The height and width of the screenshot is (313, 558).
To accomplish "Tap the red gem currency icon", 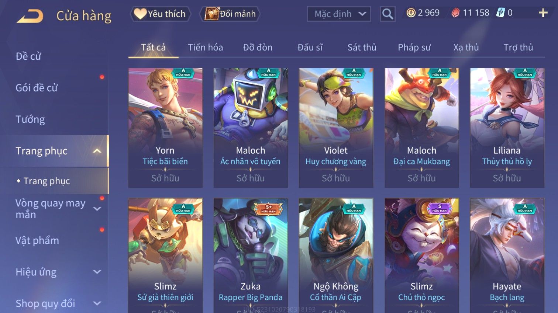I will (456, 13).
